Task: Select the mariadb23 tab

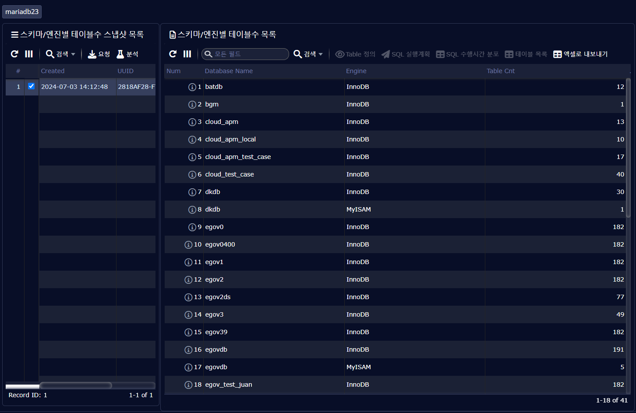Action: point(22,12)
